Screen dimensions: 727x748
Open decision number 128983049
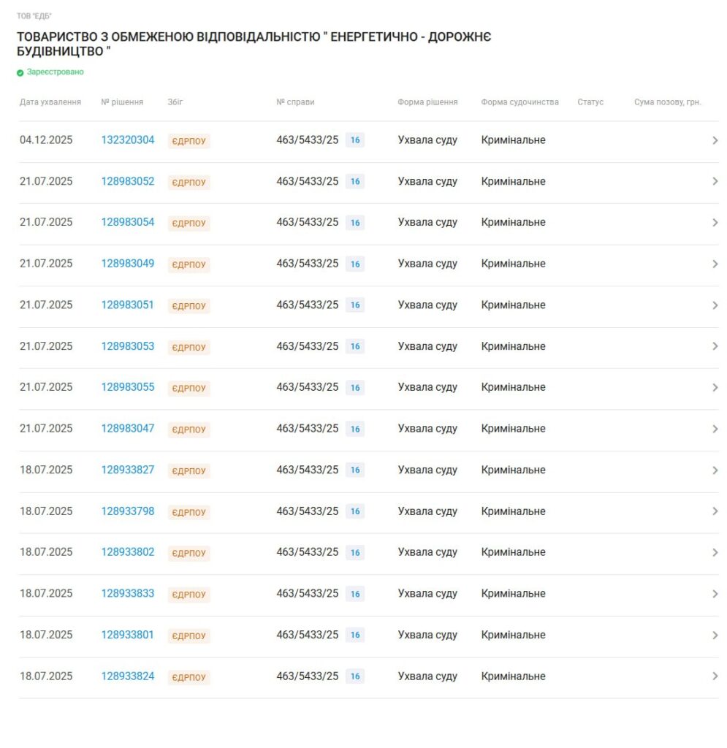[x=127, y=264]
